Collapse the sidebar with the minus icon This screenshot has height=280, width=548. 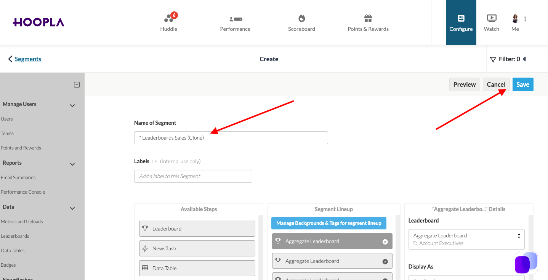(77, 85)
